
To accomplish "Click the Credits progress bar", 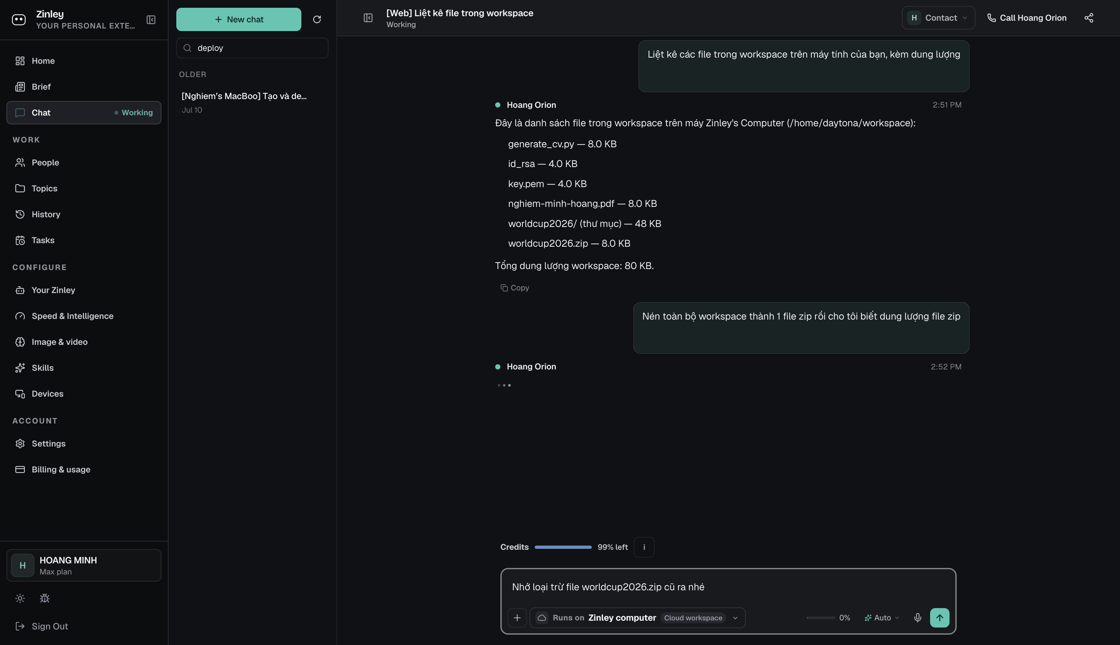I will [563, 547].
